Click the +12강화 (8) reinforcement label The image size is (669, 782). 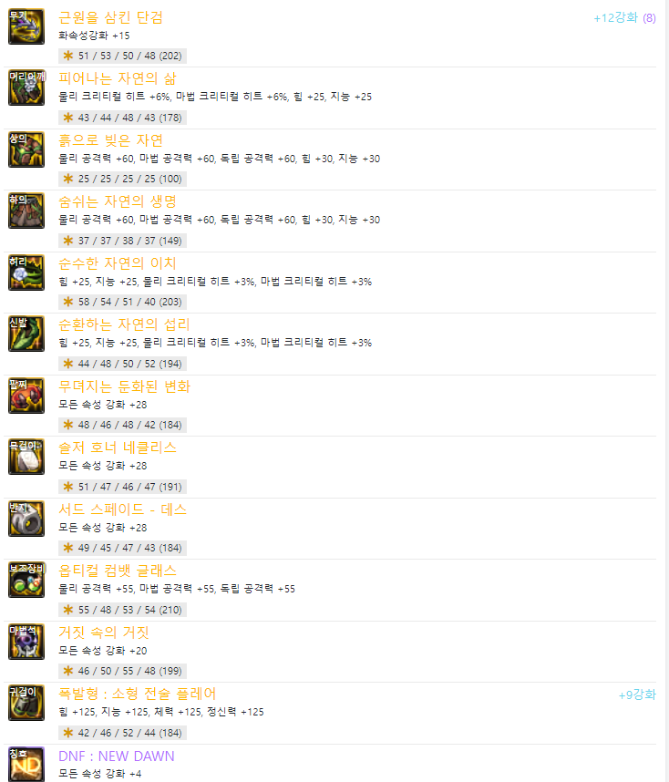(624, 18)
